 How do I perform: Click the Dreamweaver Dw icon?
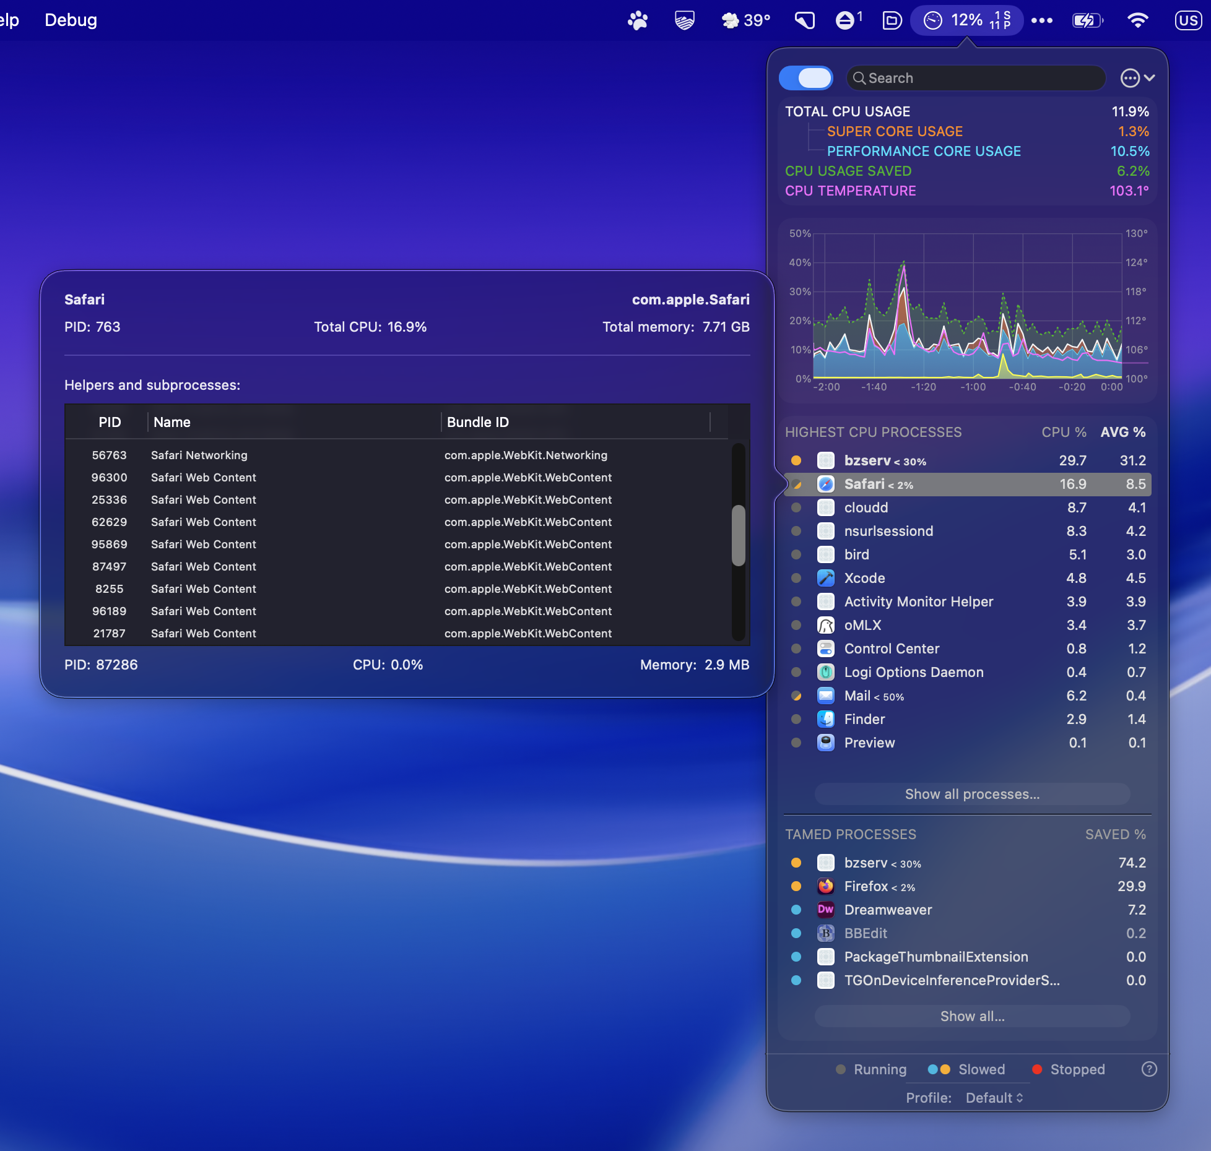pos(826,910)
